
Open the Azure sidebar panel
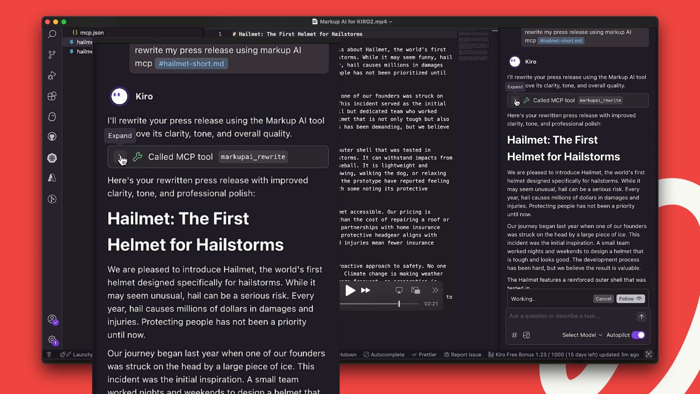(51, 178)
